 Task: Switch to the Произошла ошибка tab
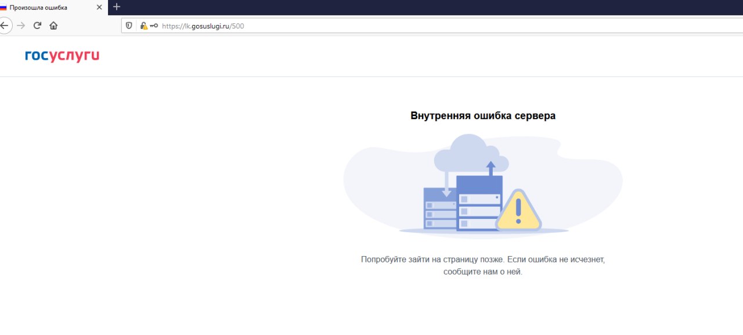53,8
